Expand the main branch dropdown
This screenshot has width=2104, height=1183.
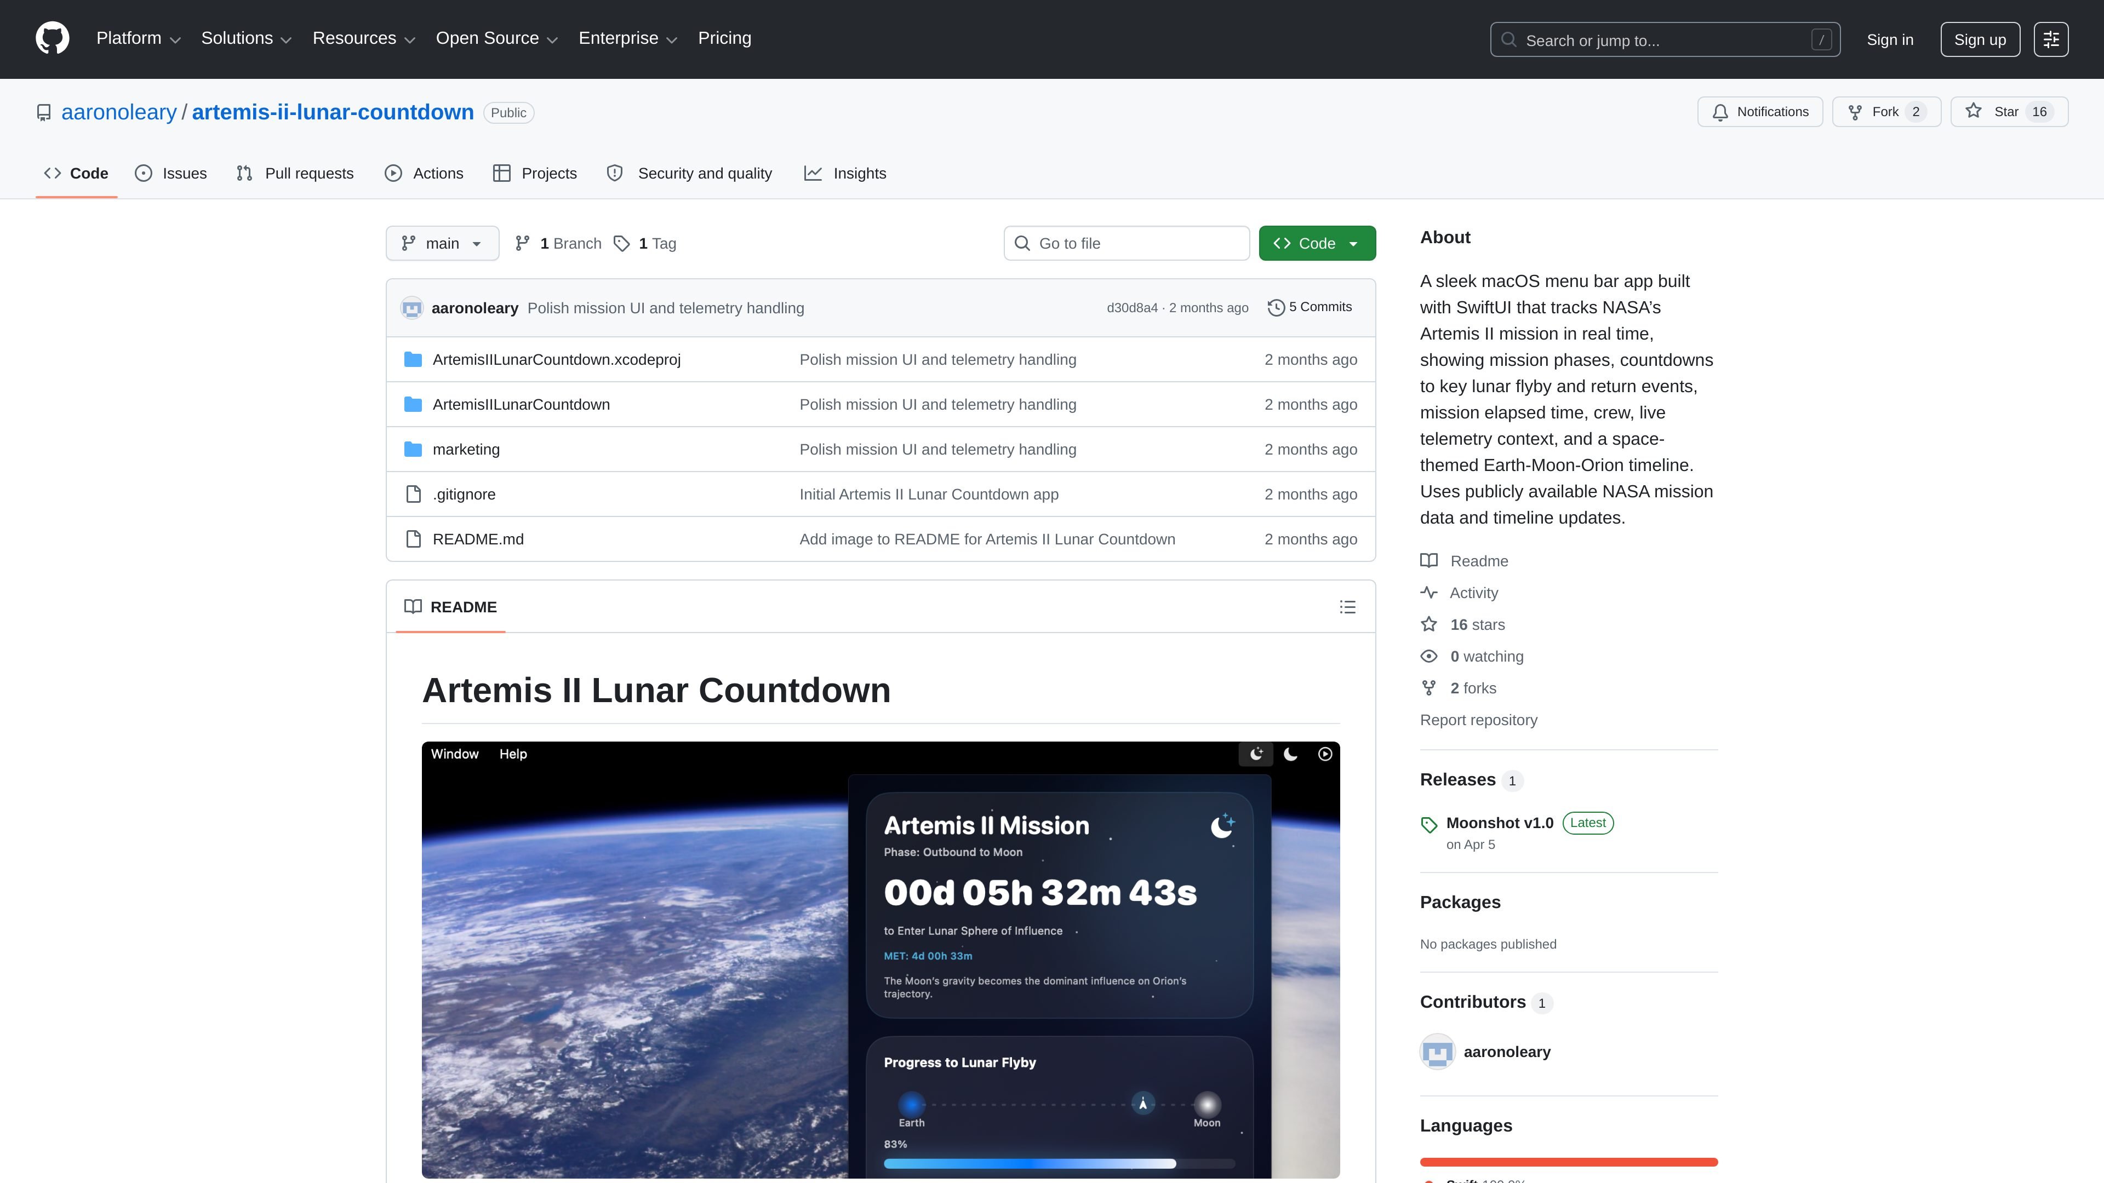pyautogui.click(x=442, y=243)
